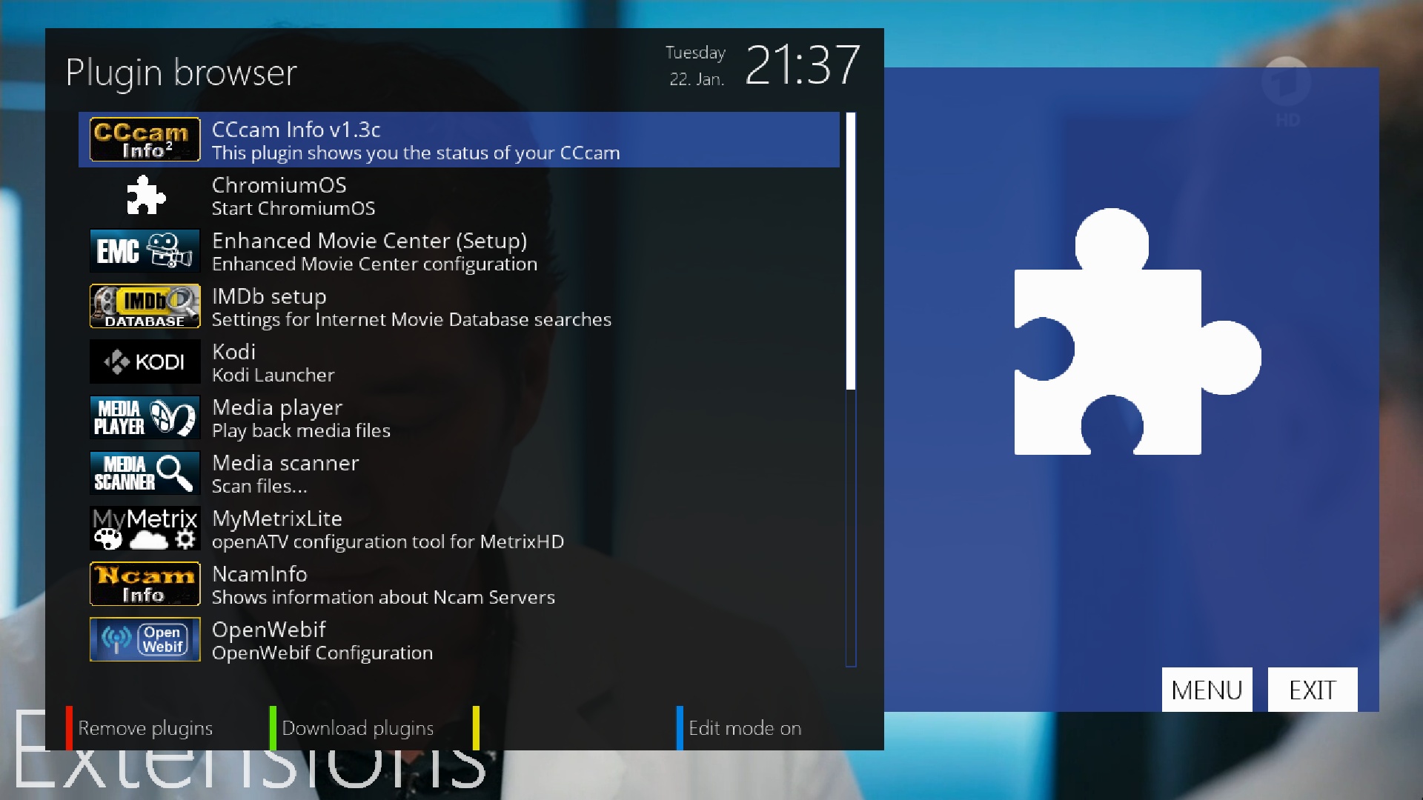The height and width of the screenshot is (800, 1423).
Task: Click 'This plugin shows you the status' description
Action: point(416,153)
